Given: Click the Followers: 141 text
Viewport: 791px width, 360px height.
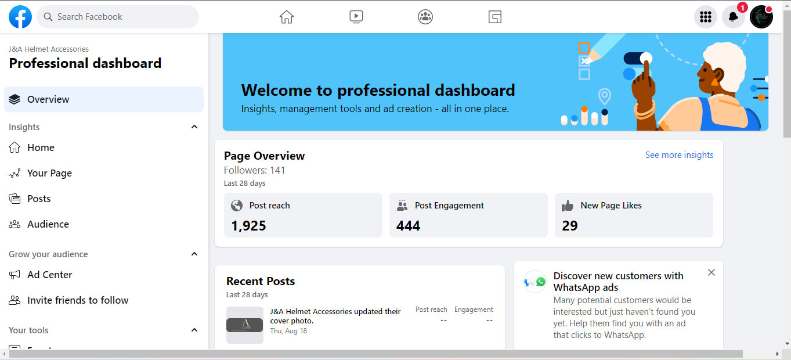Looking at the screenshot, I should tap(255, 170).
